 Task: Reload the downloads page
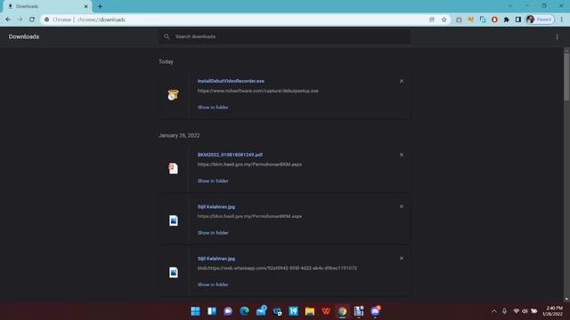click(32, 20)
